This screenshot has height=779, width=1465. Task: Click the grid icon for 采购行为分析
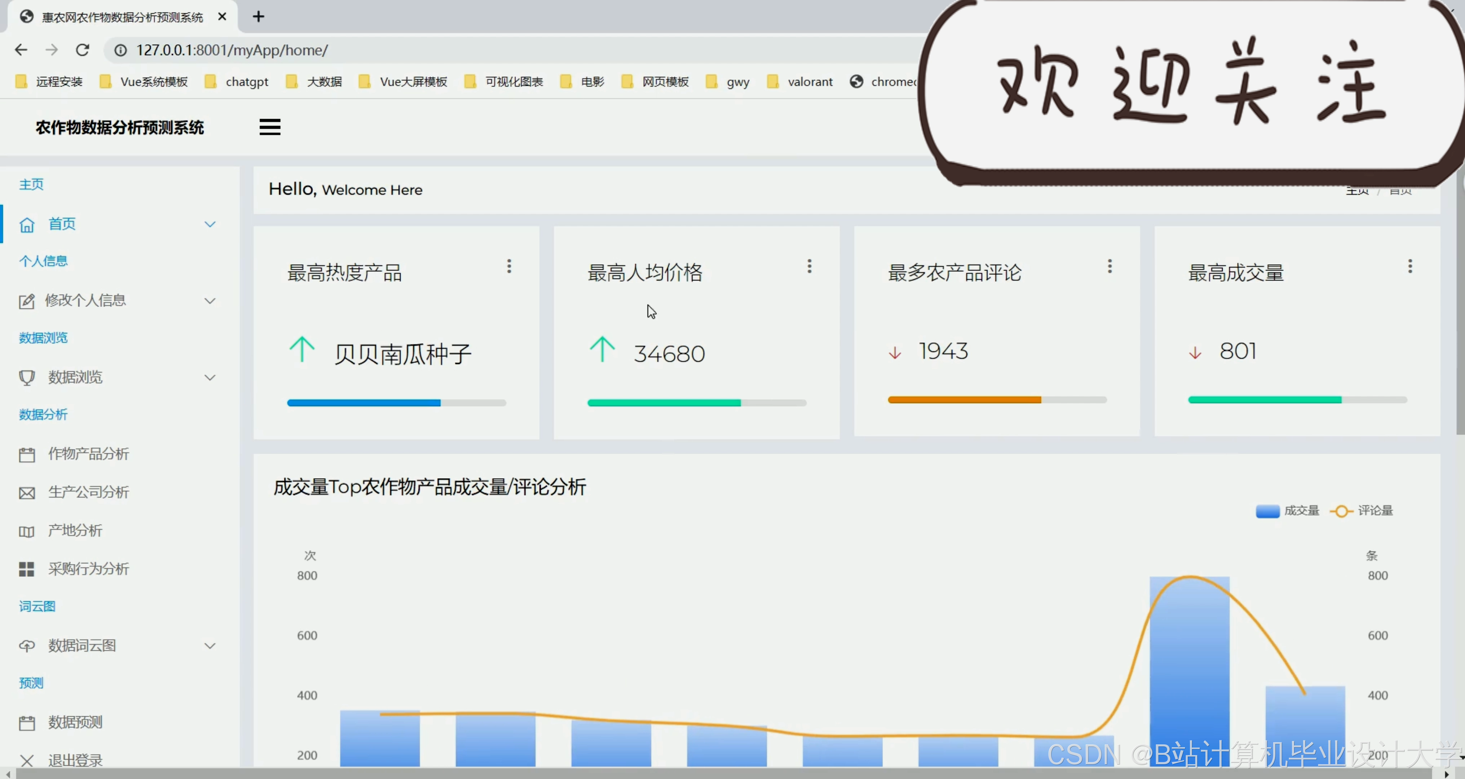click(x=27, y=569)
